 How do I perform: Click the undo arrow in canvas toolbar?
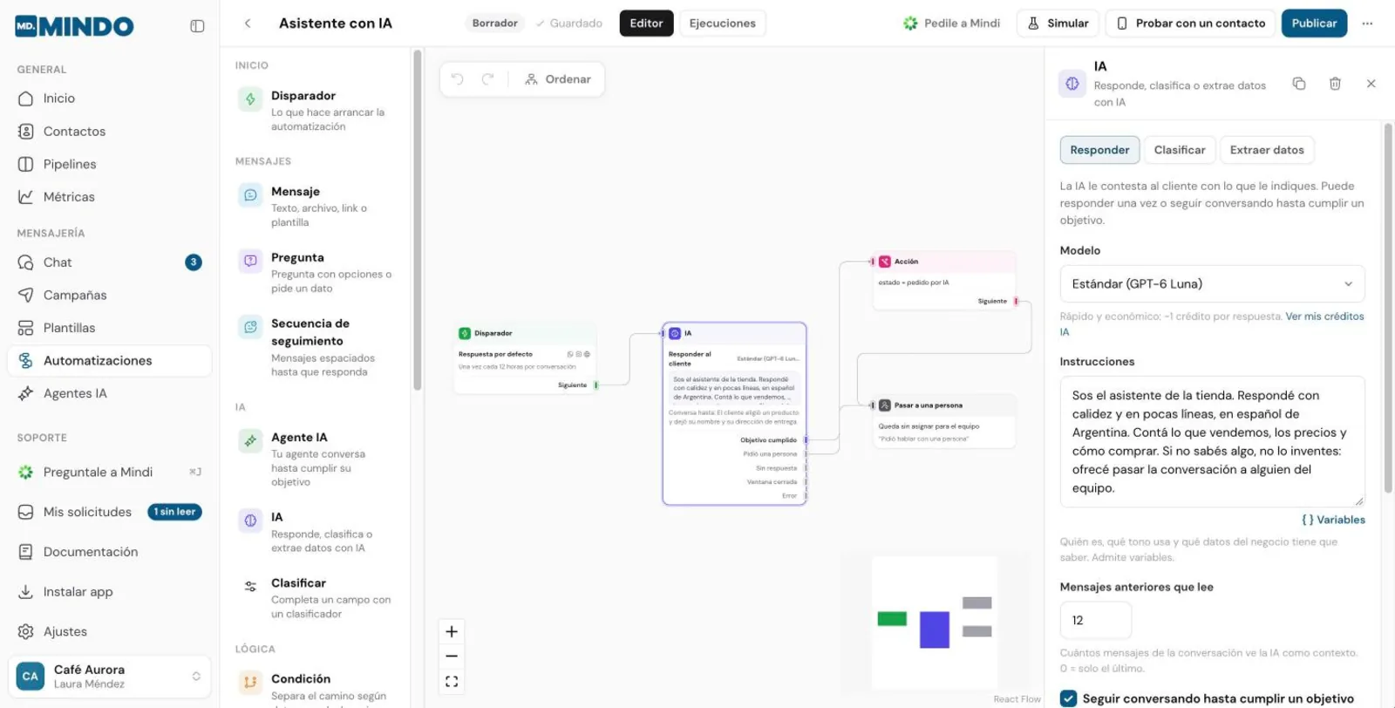(x=457, y=79)
